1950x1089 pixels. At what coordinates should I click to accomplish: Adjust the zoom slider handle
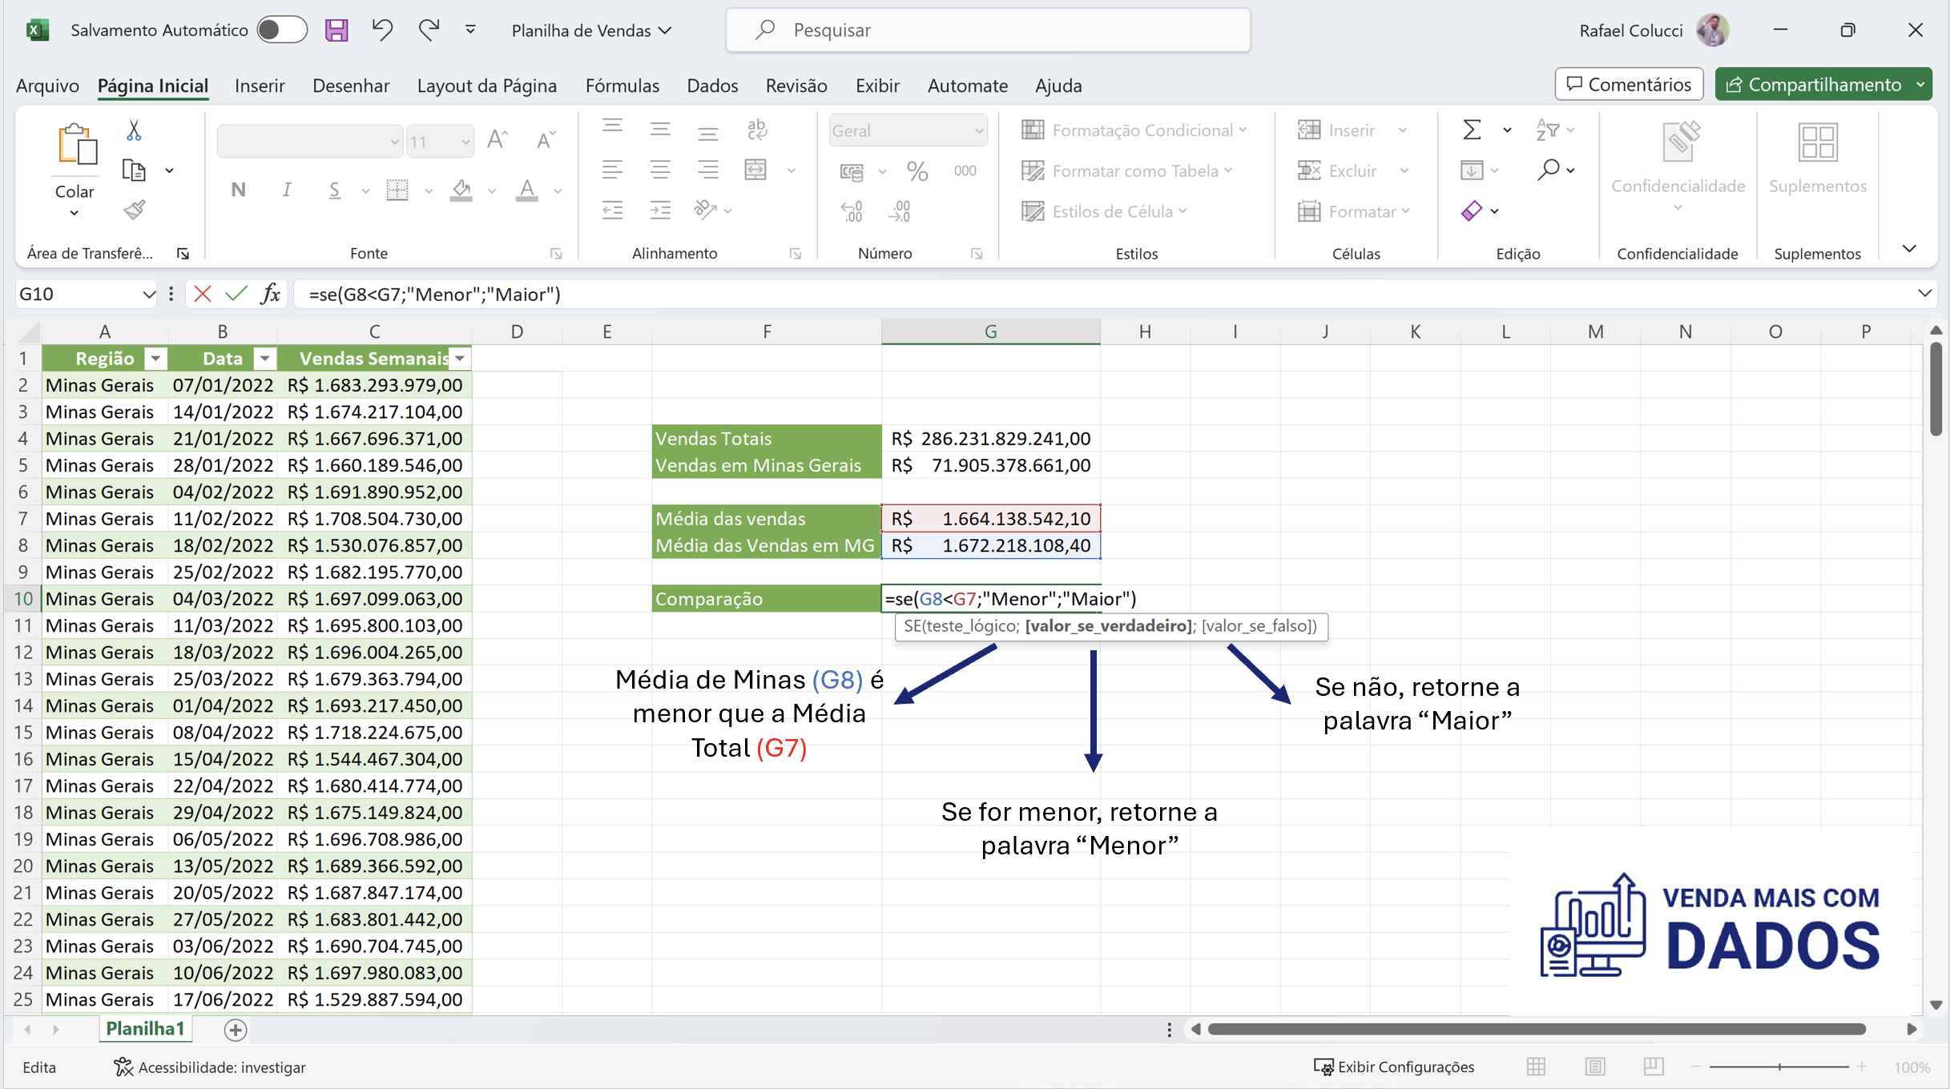[1779, 1067]
